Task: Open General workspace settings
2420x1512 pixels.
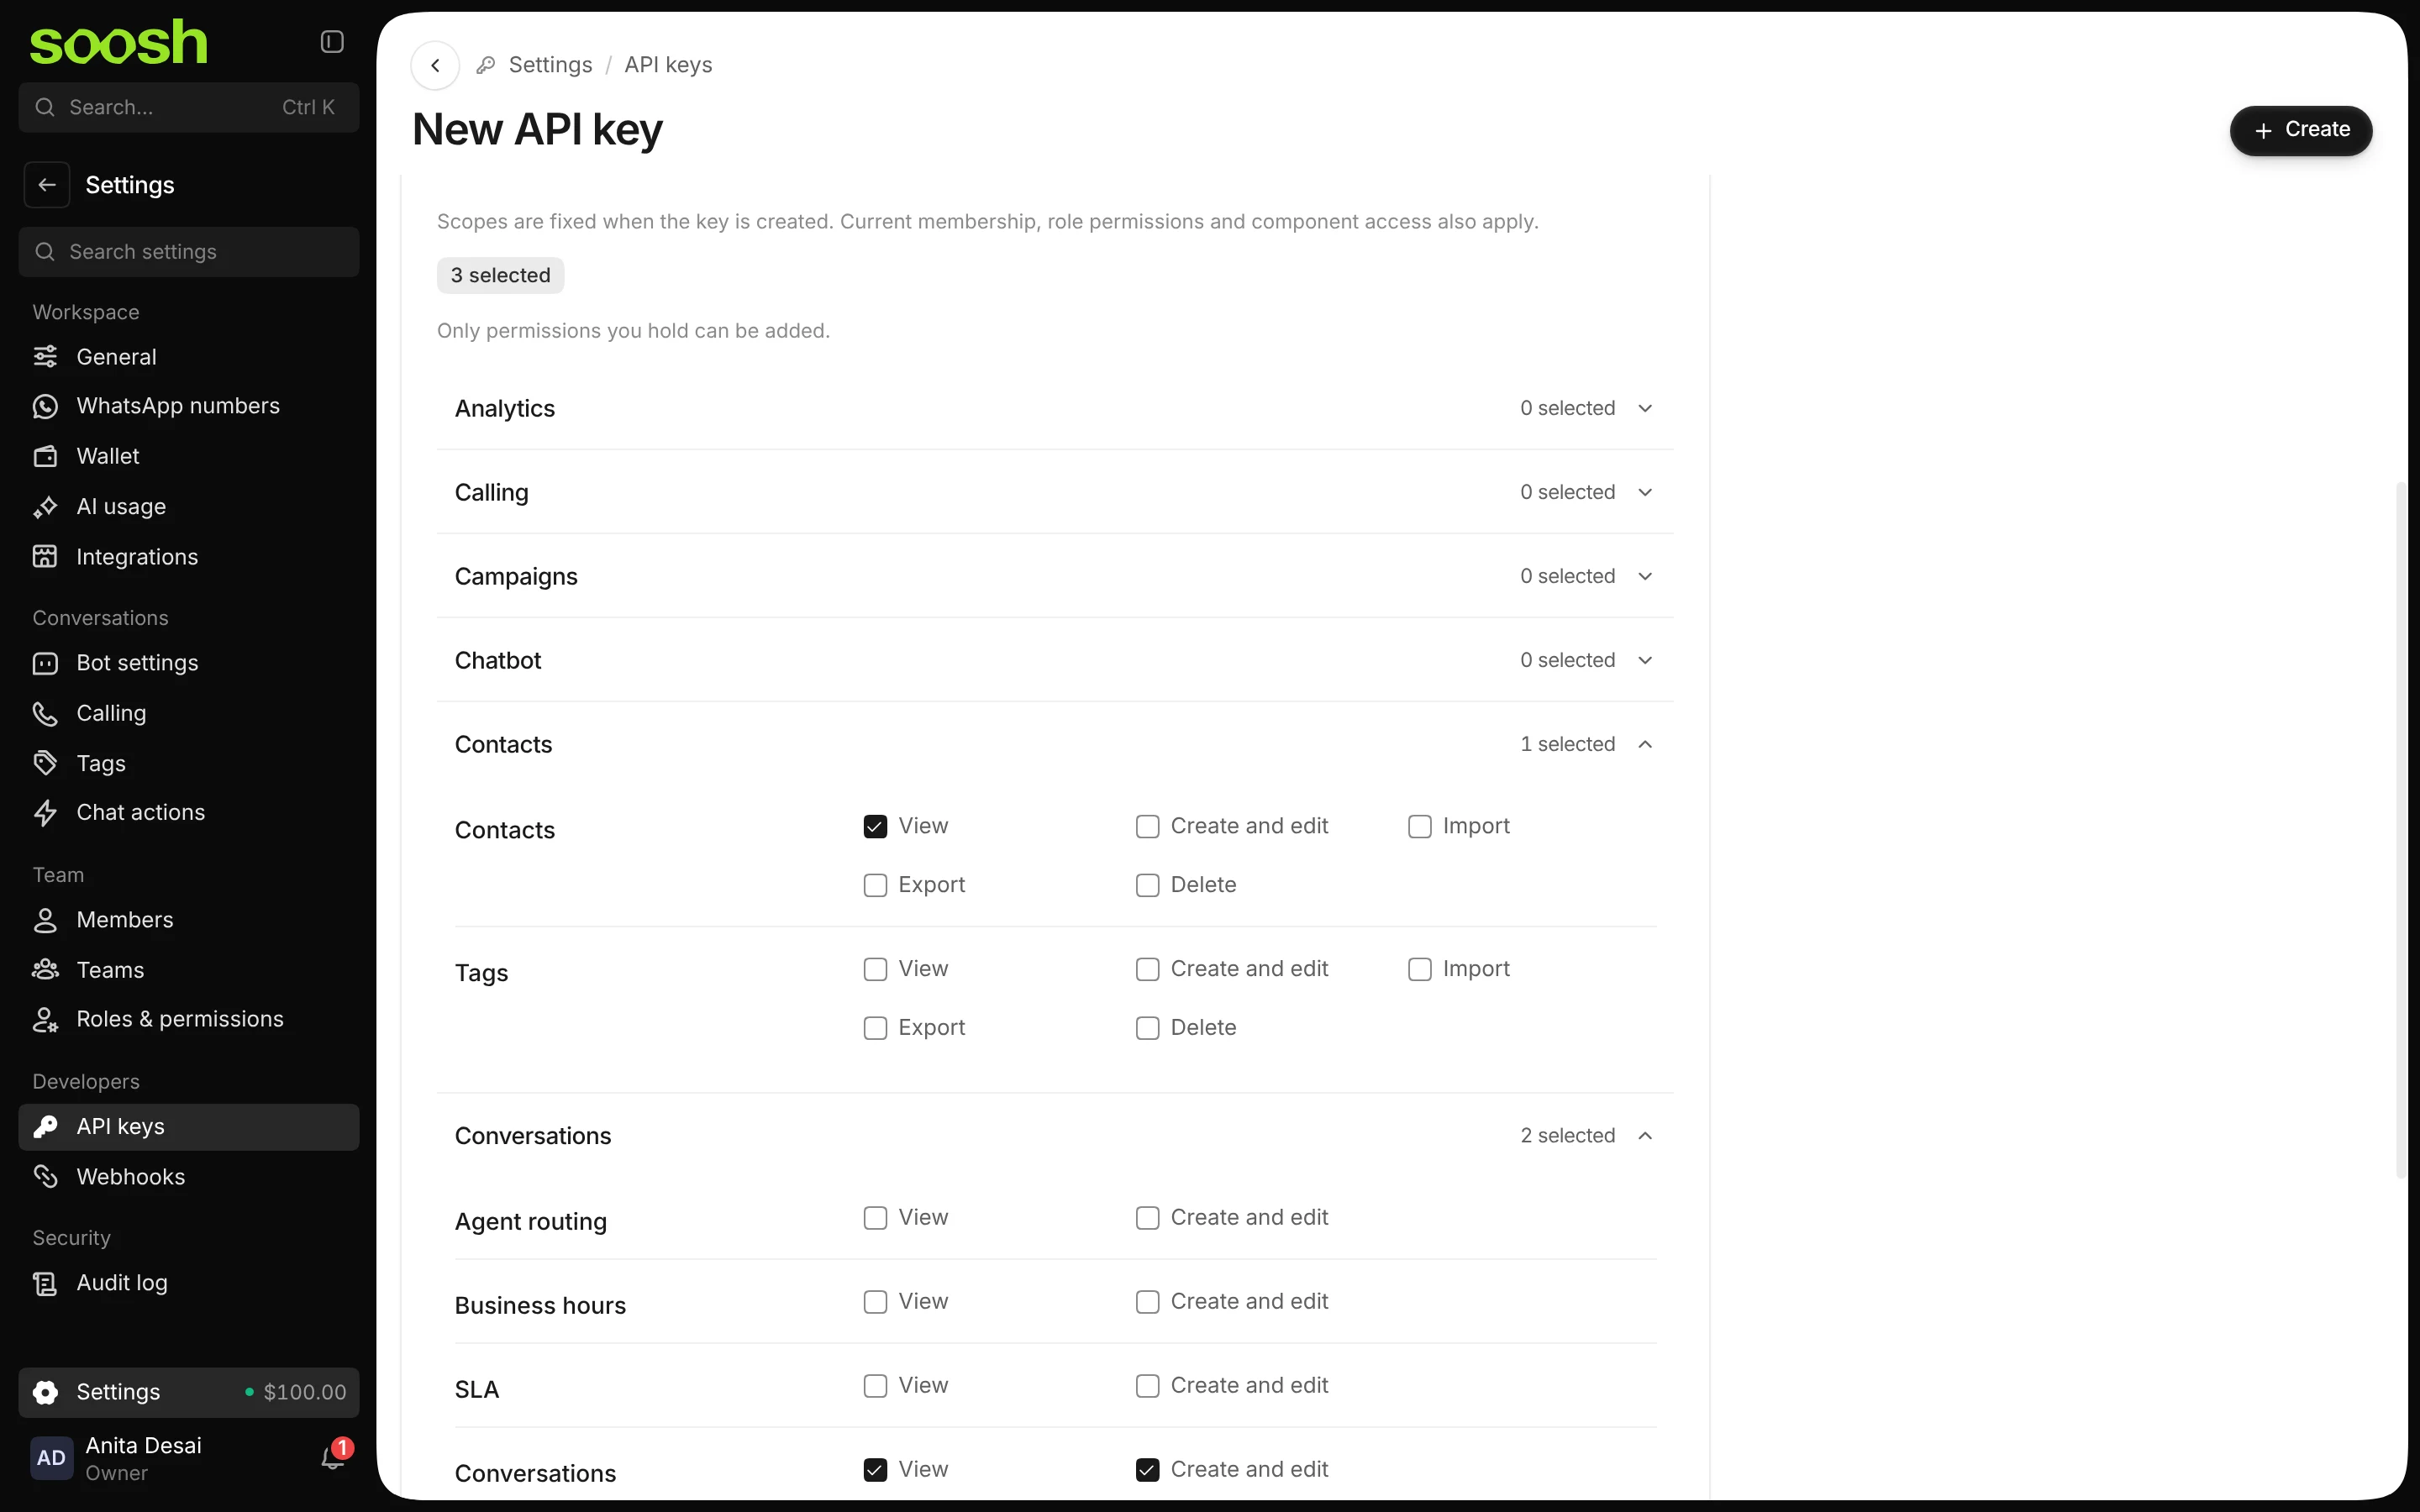Action: (189, 357)
